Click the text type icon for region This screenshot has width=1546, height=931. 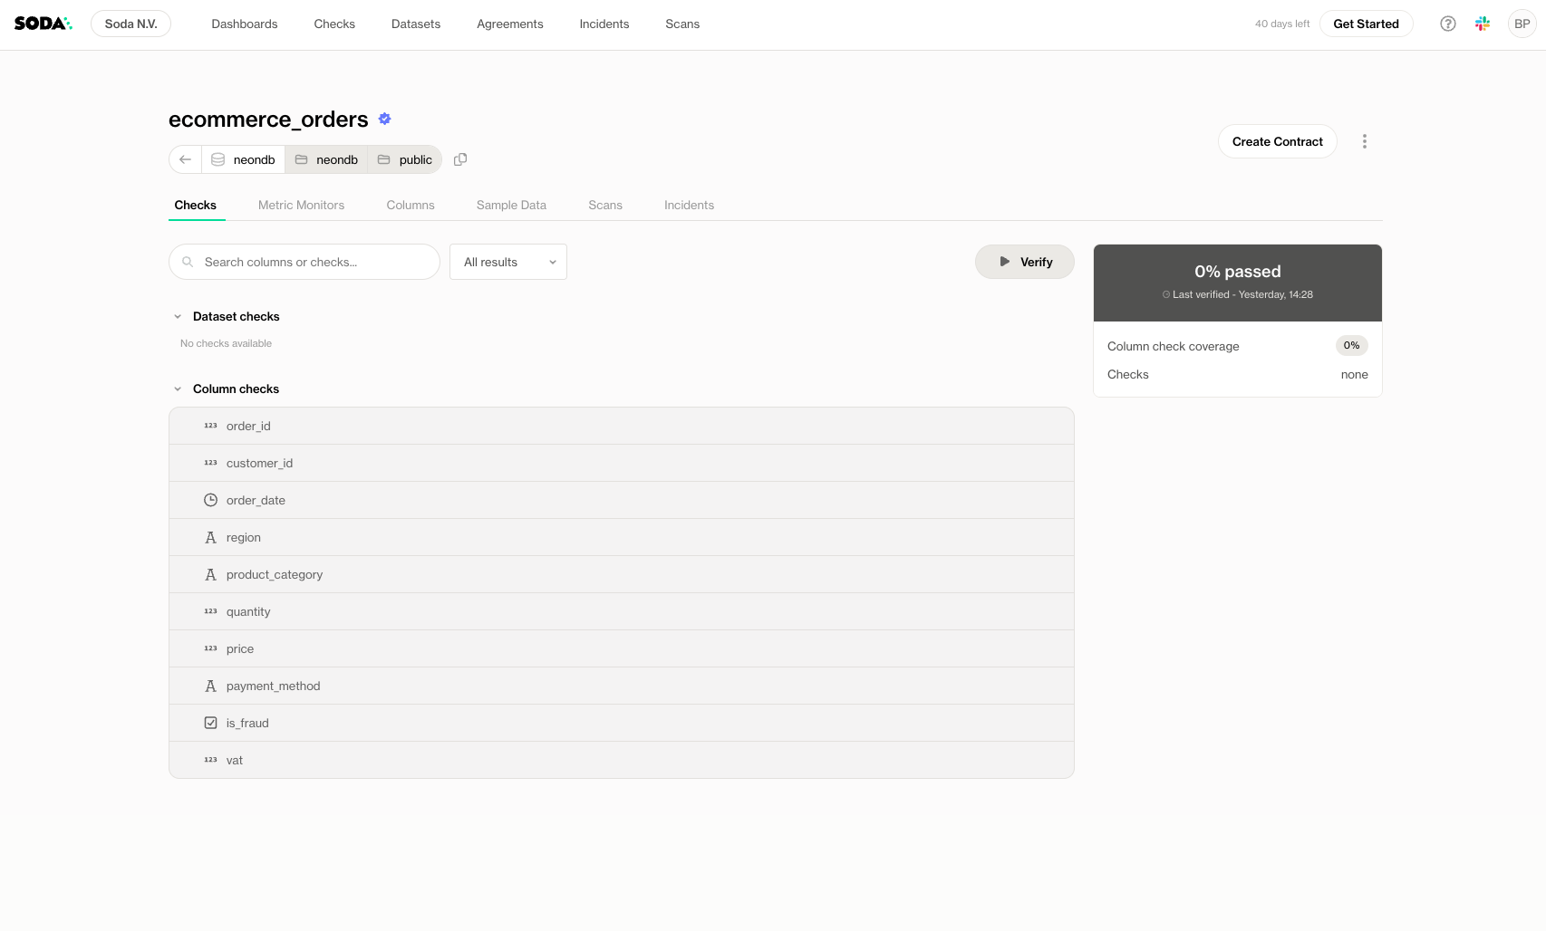pos(210,537)
